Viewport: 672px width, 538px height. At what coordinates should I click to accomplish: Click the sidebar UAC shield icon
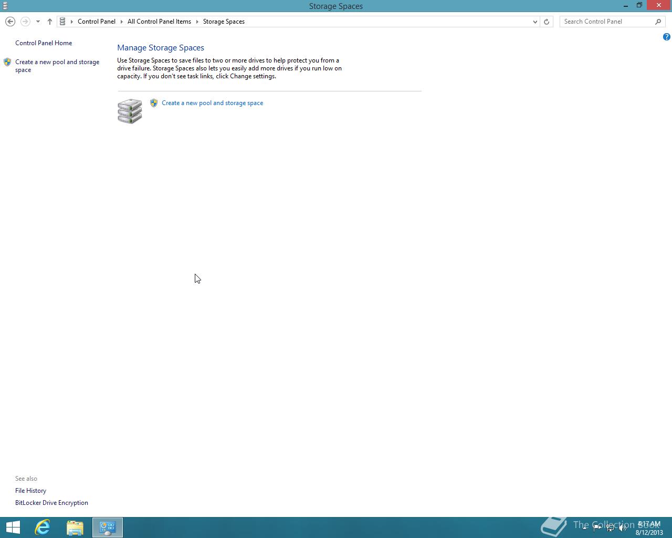pyautogui.click(x=7, y=62)
